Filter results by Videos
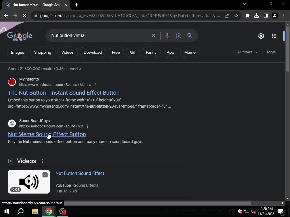 [x=67, y=52]
